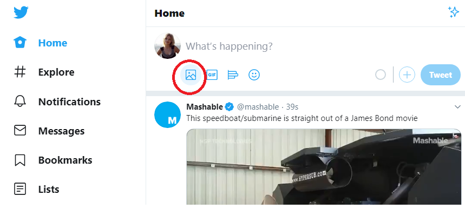465x209 pixels.
Task: Add another tweet with the plus icon
Action: (407, 75)
